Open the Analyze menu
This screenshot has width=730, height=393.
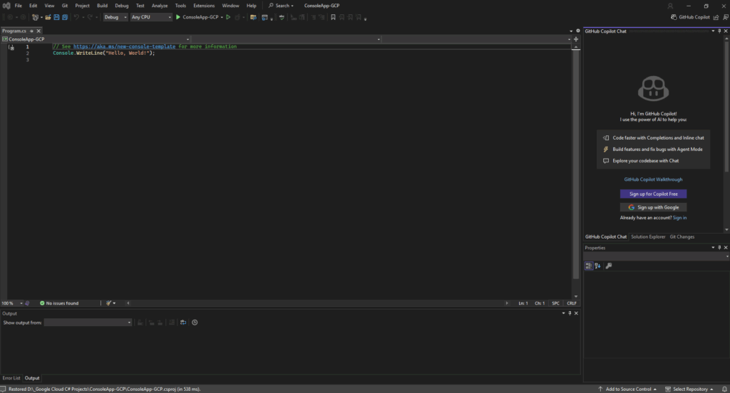click(160, 6)
